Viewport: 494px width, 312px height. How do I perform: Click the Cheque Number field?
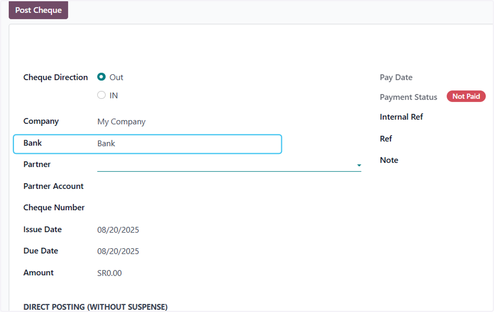click(x=229, y=208)
